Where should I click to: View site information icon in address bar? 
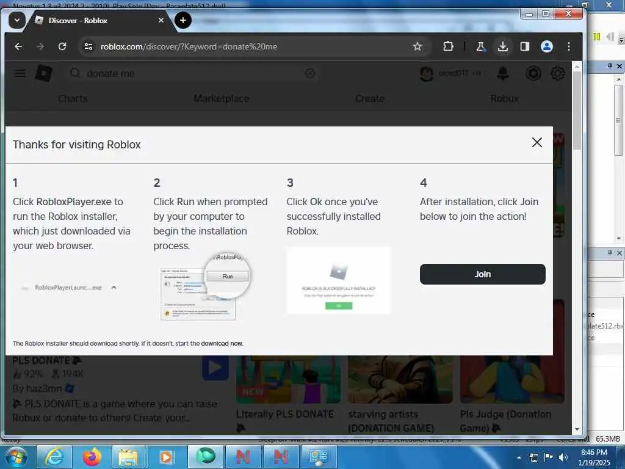click(x=89, y=46)
